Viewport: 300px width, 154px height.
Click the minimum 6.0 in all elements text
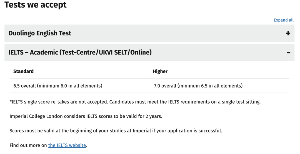coord(70,86)
